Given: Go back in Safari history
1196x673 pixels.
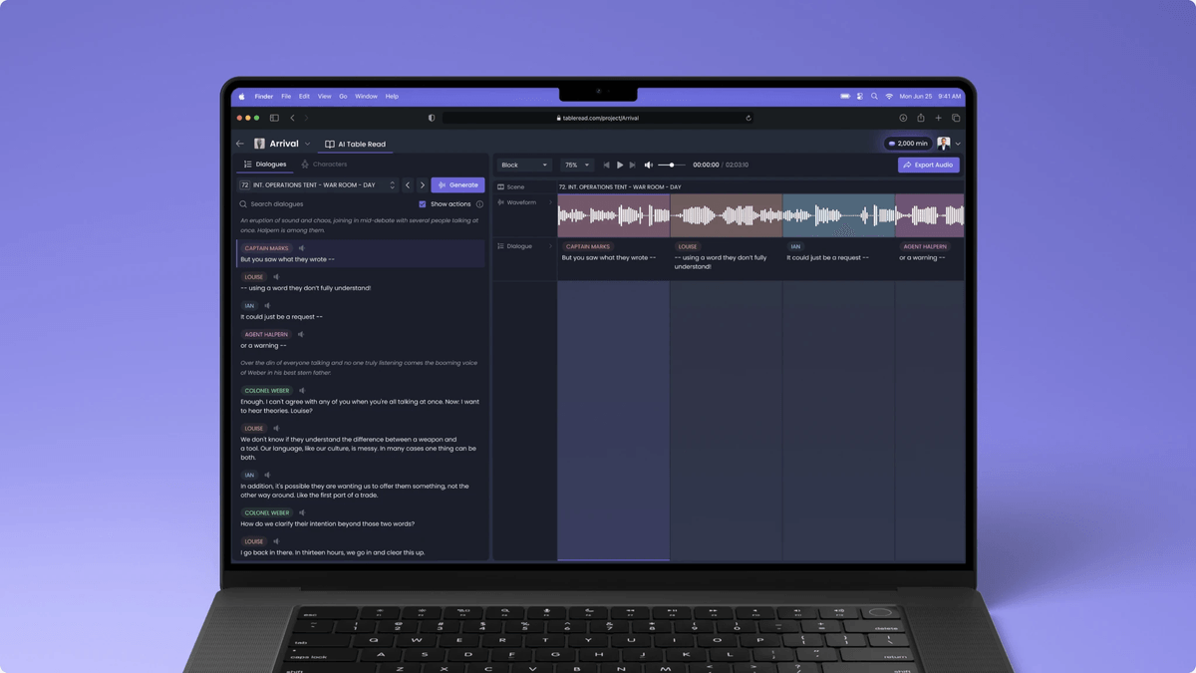Looking at the screenshot, I should click(x=292, y=118).
